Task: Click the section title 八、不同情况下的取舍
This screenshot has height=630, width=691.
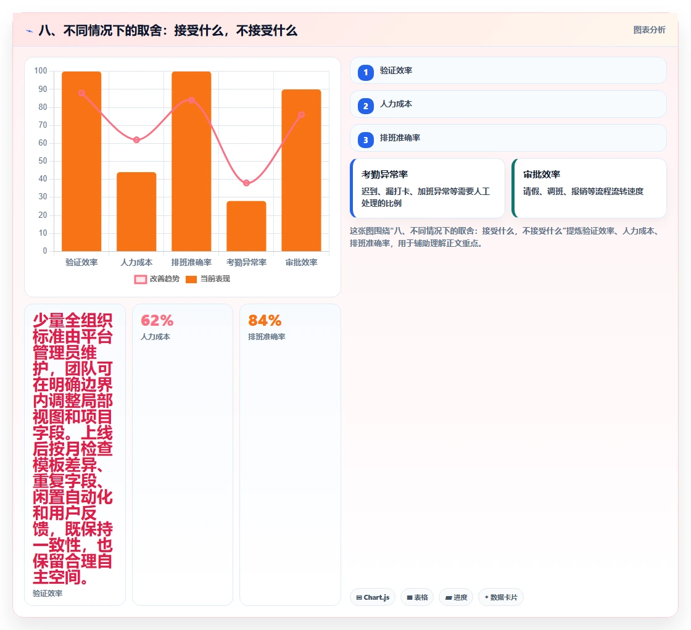Action: [168, 30]
